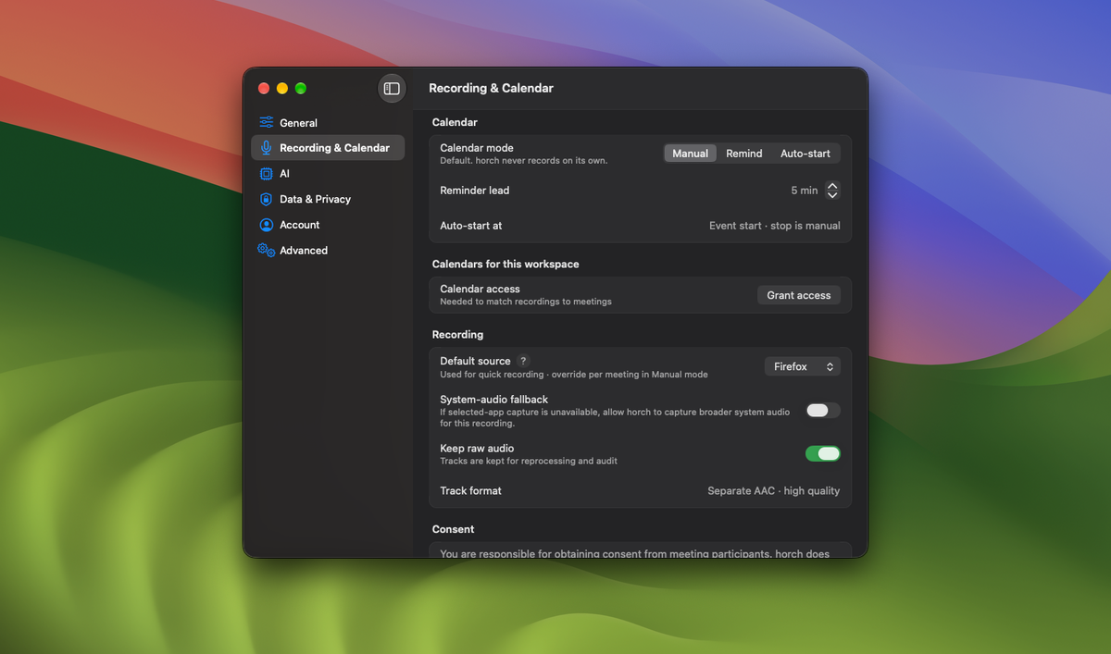Click Separate AAC · high quality value
The width and height of the screenshot is (1111, 654).
tap(774, 491)
